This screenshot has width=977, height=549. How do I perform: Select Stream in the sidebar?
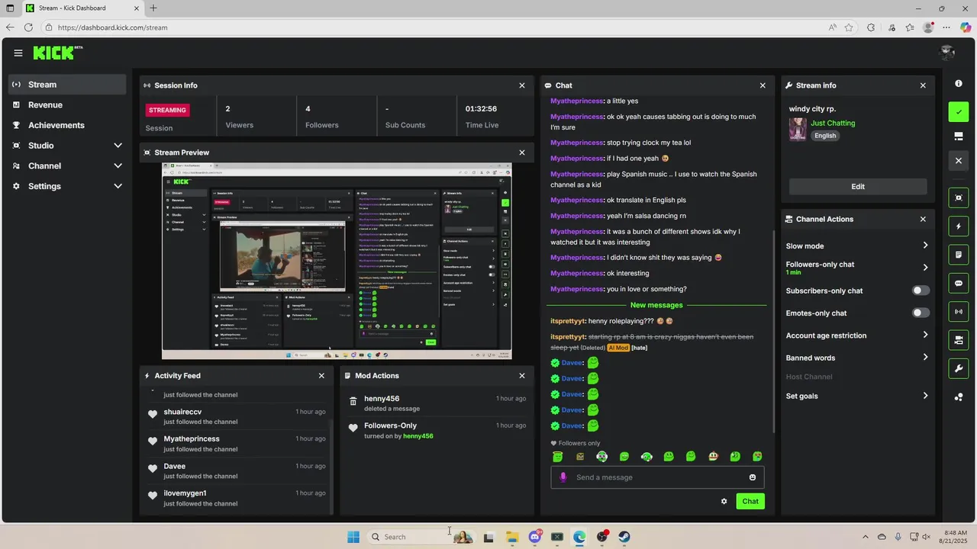click(67, 85)
